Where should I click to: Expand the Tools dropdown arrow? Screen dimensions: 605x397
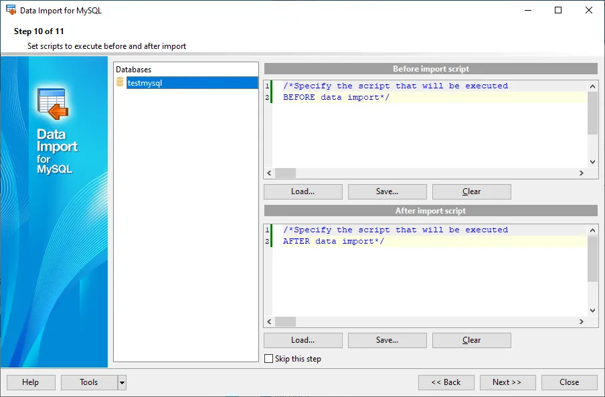[x=122, y=383]
